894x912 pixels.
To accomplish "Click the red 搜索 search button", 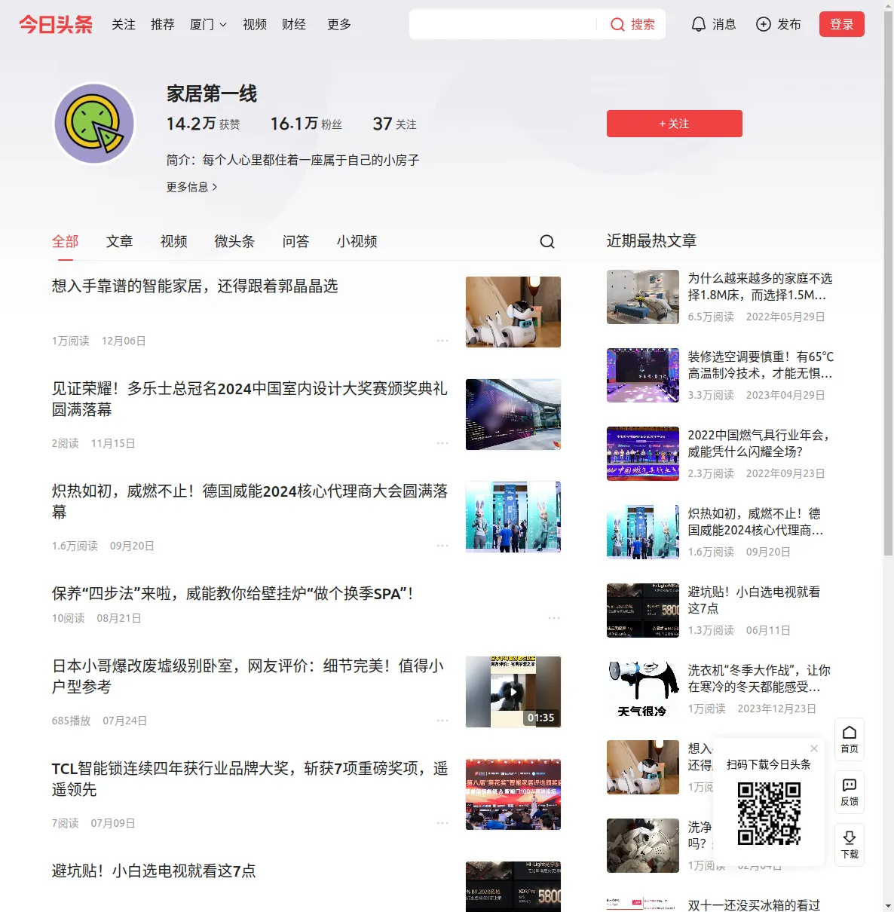I will click(632, 25).
